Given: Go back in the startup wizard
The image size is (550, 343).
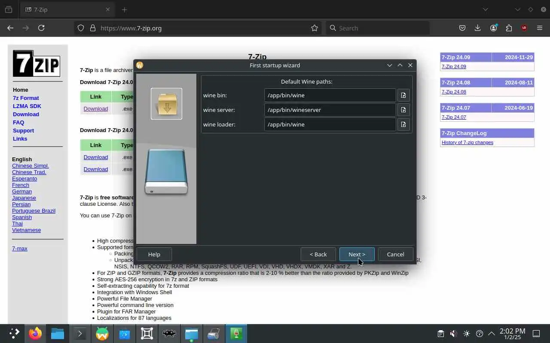Looking at the screenshot, I should [x=318, y=254].
